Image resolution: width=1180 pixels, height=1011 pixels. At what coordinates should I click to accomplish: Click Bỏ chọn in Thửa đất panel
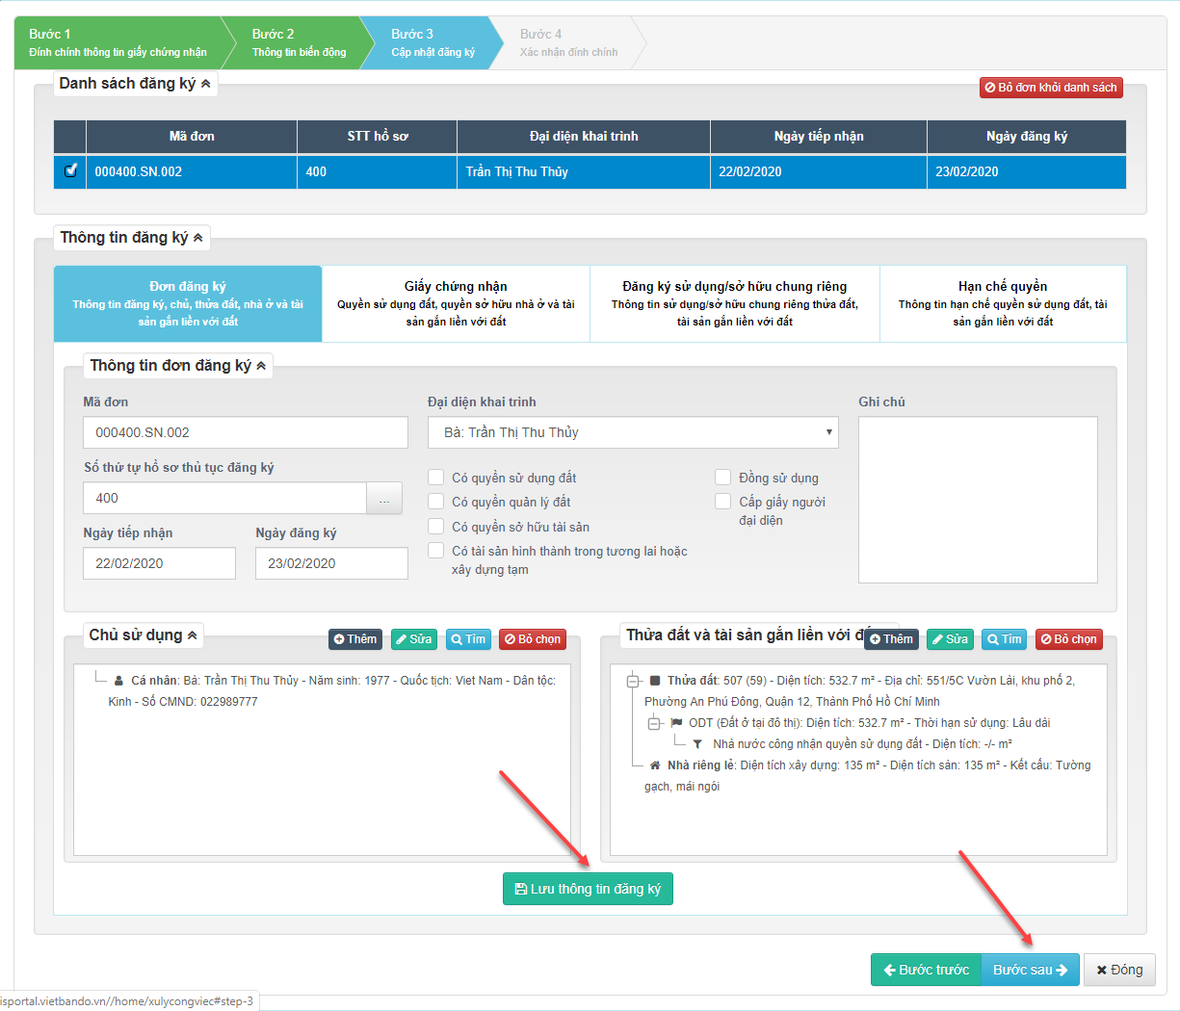1068,639
